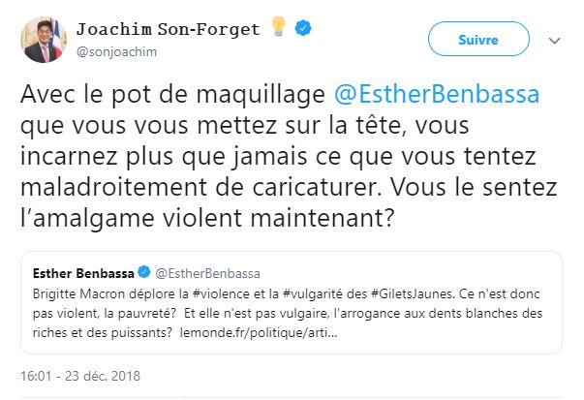Viewport: 584px width, 400px height.
Task: Open the Joachim Son-Forget display name link
Action: click(x=167, y=28)
